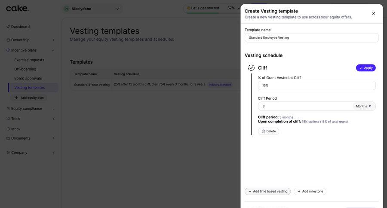
Task: Click the Template name input field
Action: (311, 38)
